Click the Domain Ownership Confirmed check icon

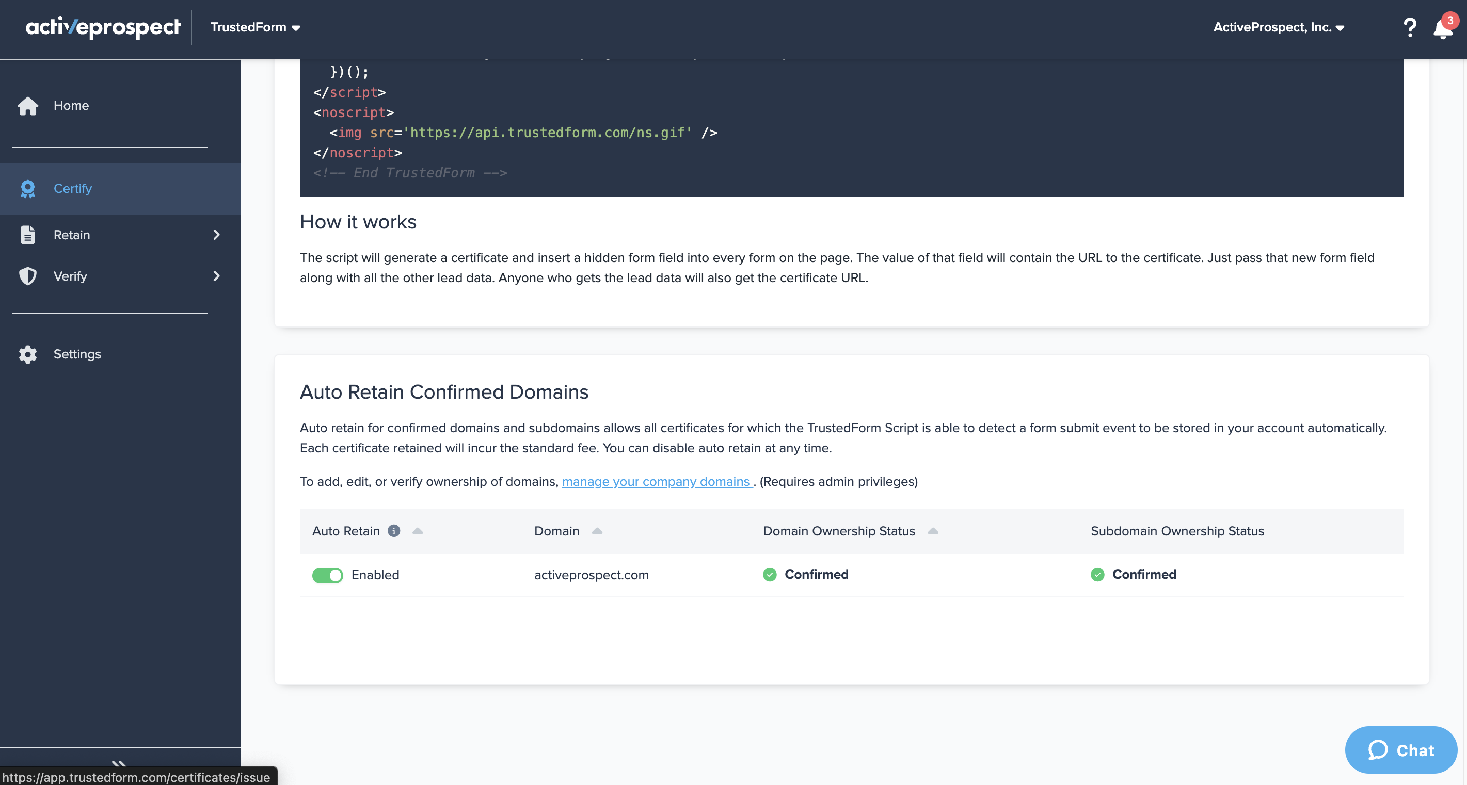coord(770,575)
